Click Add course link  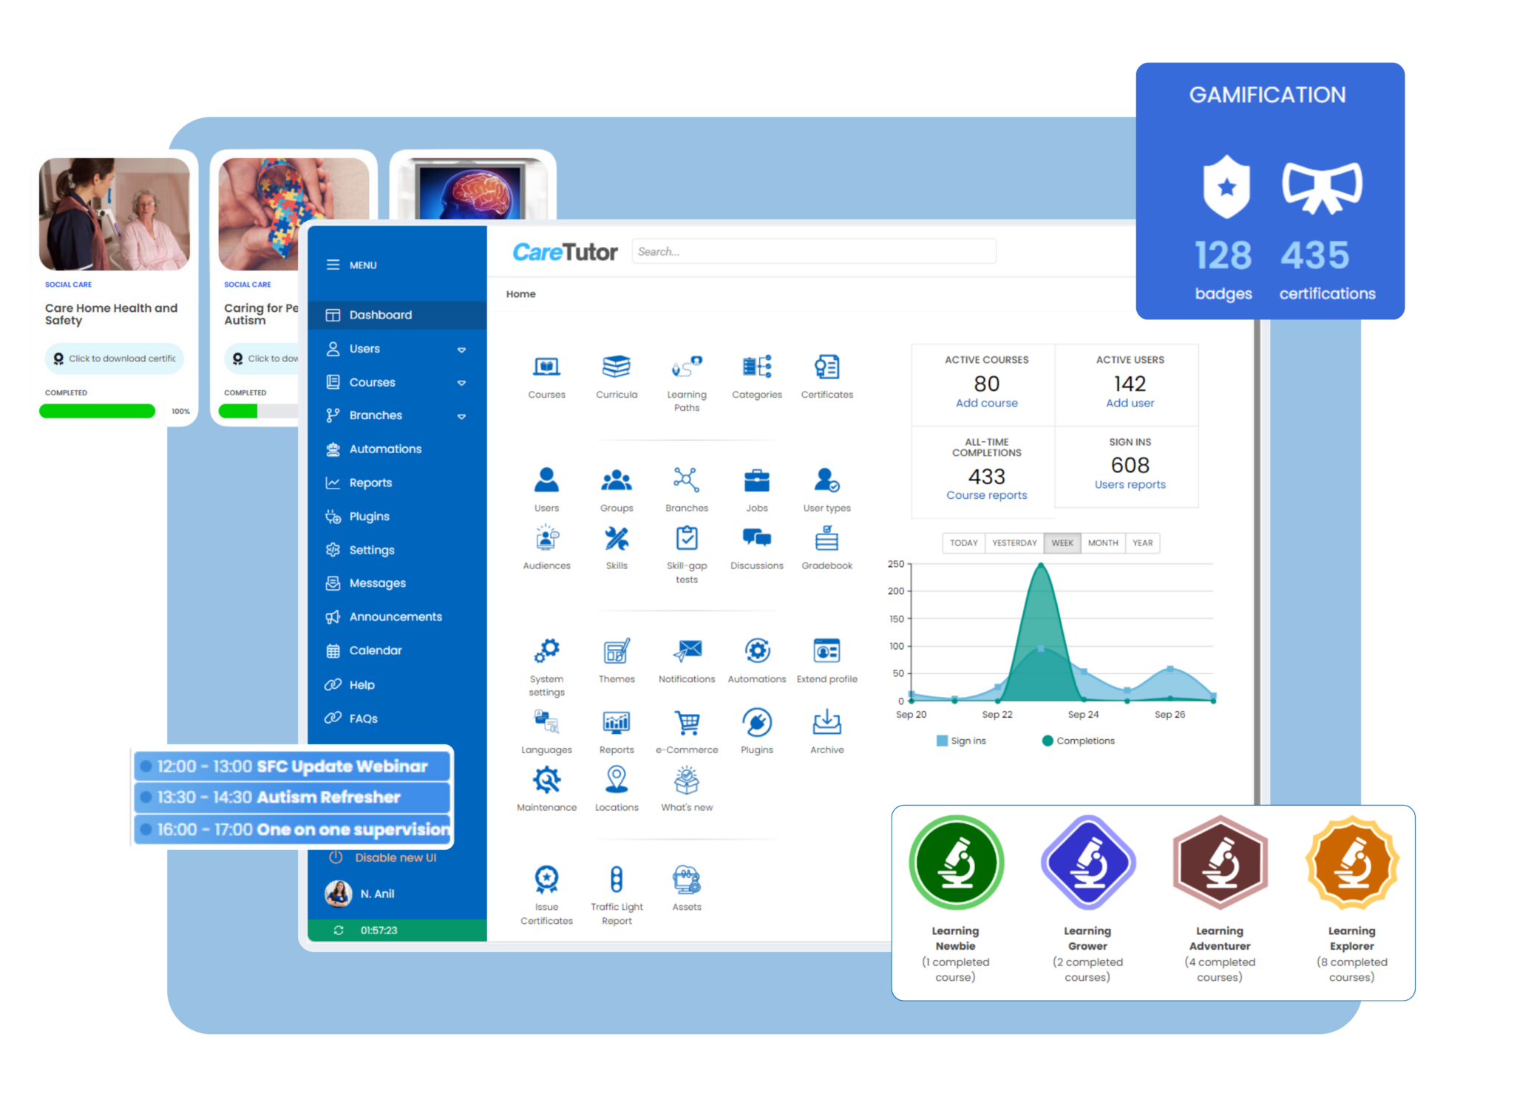pos(986,403)
